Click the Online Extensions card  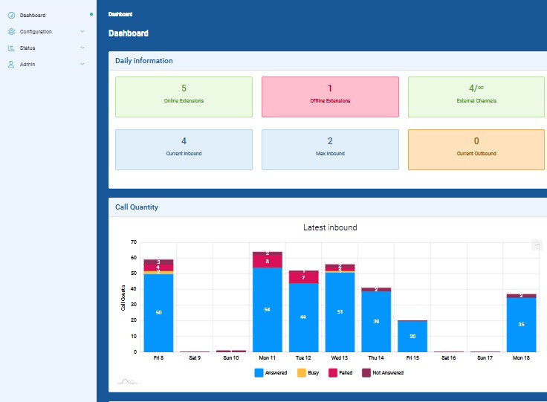point(184,97)
